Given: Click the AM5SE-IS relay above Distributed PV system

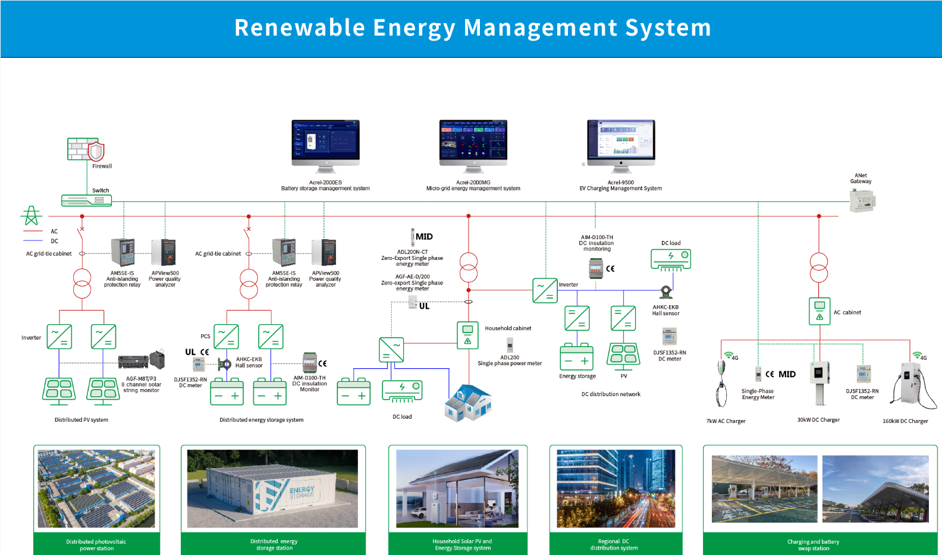Looking at the screenshot, I should [x=123, y=252].
